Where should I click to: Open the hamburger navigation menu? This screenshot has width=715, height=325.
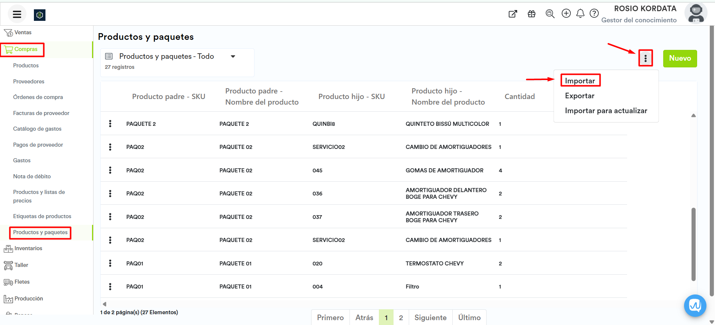(17, 15)
